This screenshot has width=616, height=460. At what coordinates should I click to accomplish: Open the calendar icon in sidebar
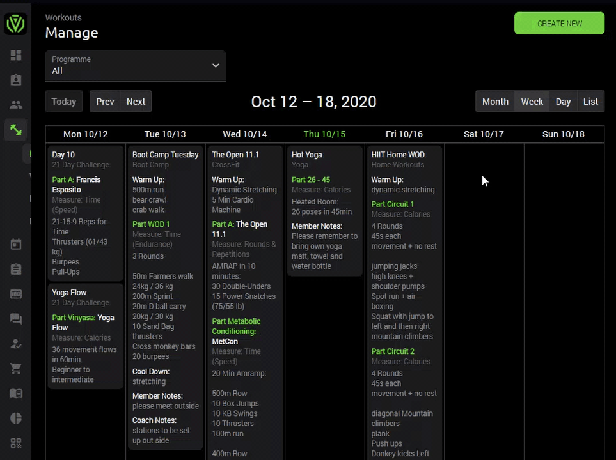(x=16, y=245)
